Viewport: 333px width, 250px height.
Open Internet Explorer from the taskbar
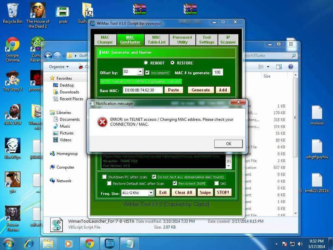click(29, 243)
